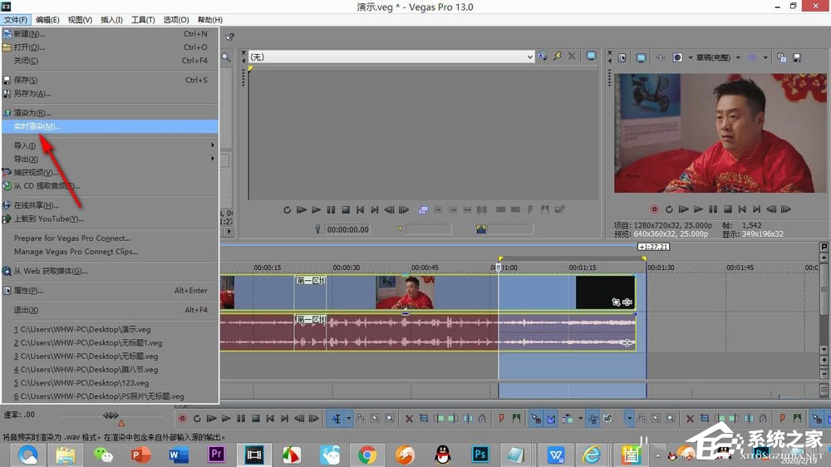
Task: Click Prepare for Vegas Pro Connect...
Action: (111, 238)
